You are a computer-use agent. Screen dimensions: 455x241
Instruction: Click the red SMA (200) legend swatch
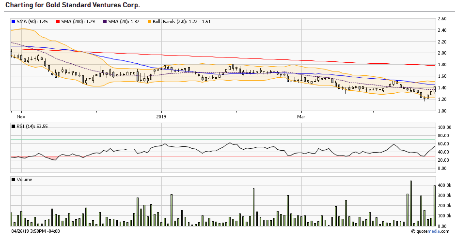(x=58, y=22)
